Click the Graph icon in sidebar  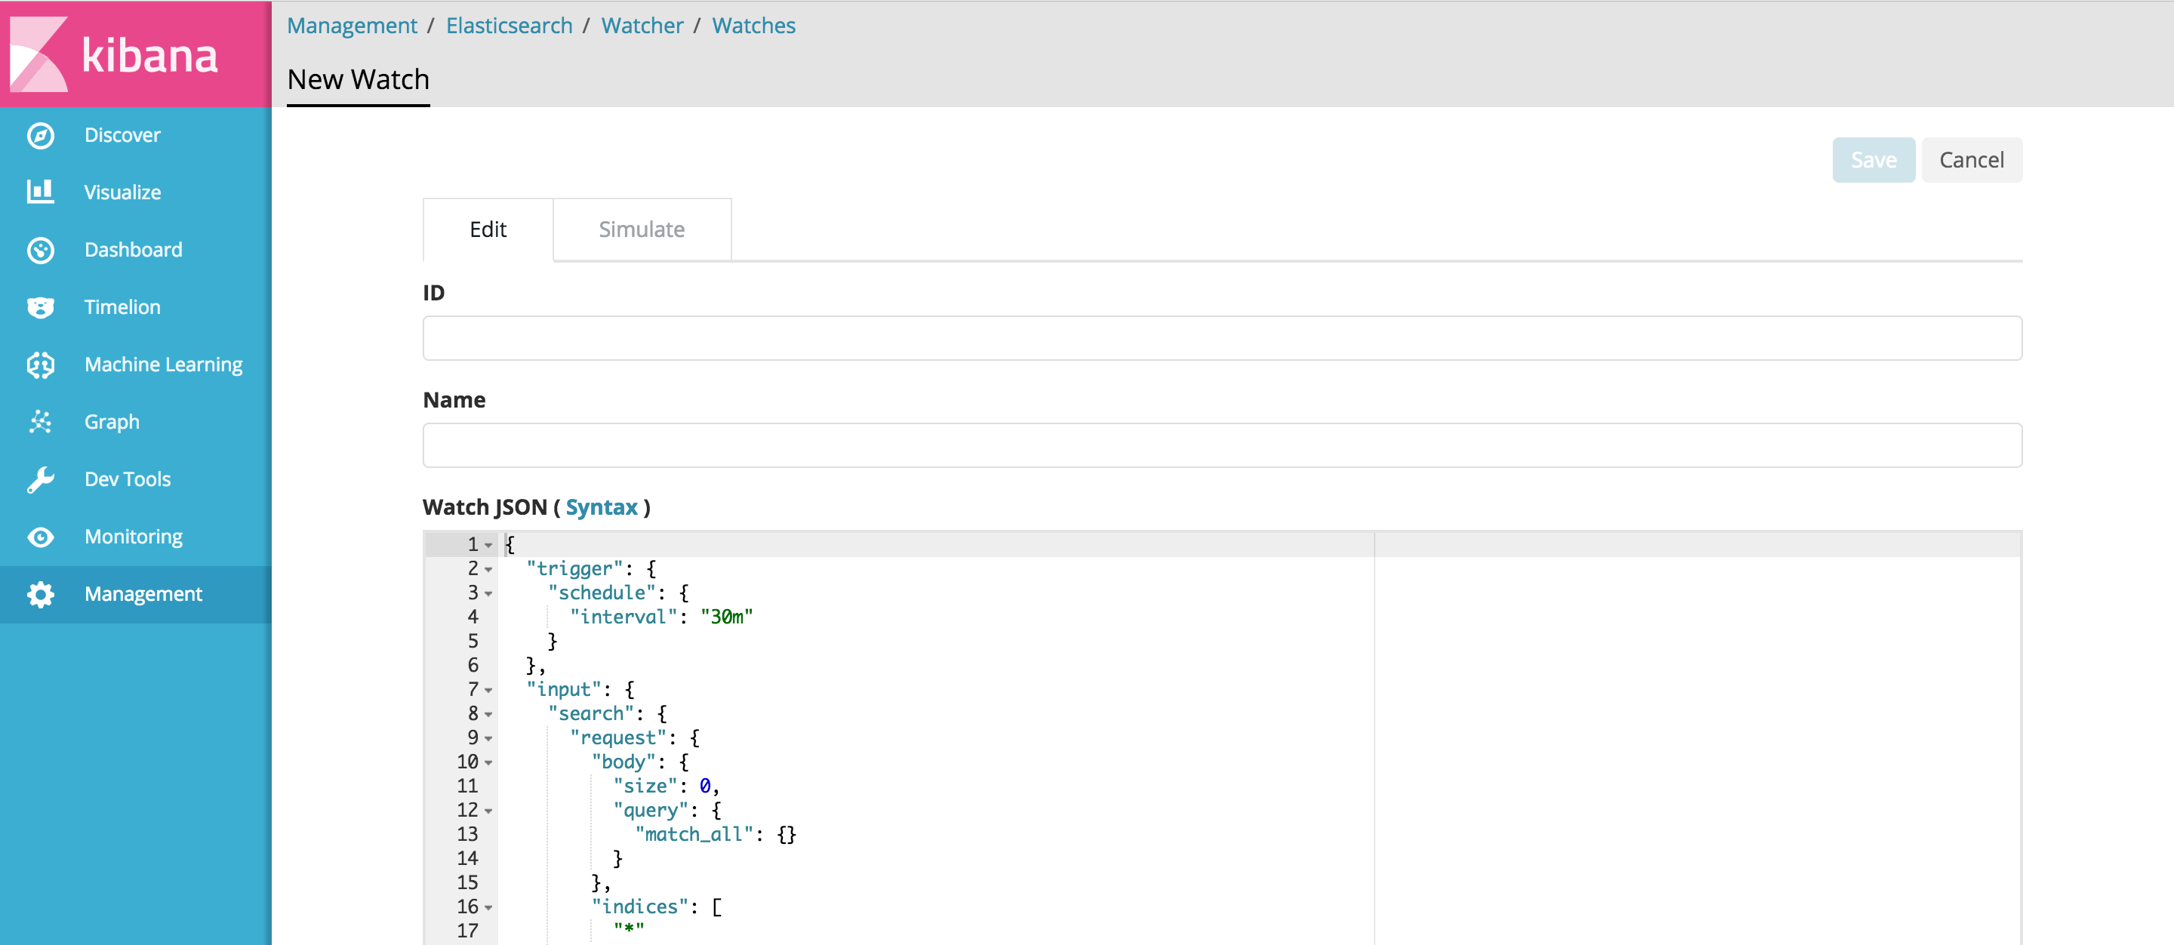tap(38, 423)
